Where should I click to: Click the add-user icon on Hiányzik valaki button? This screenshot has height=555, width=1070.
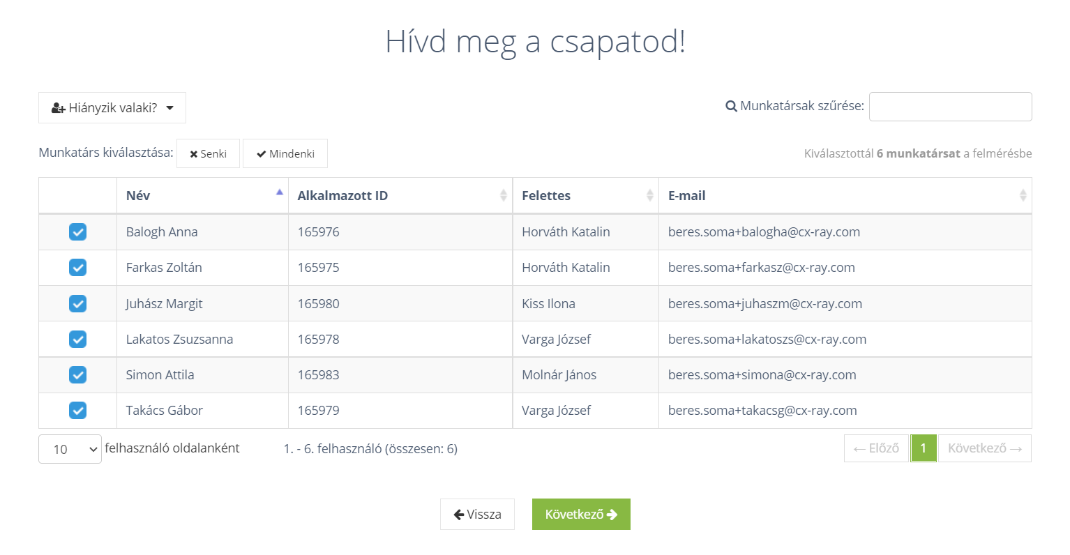pyautogui.click(x=59, y=108)
